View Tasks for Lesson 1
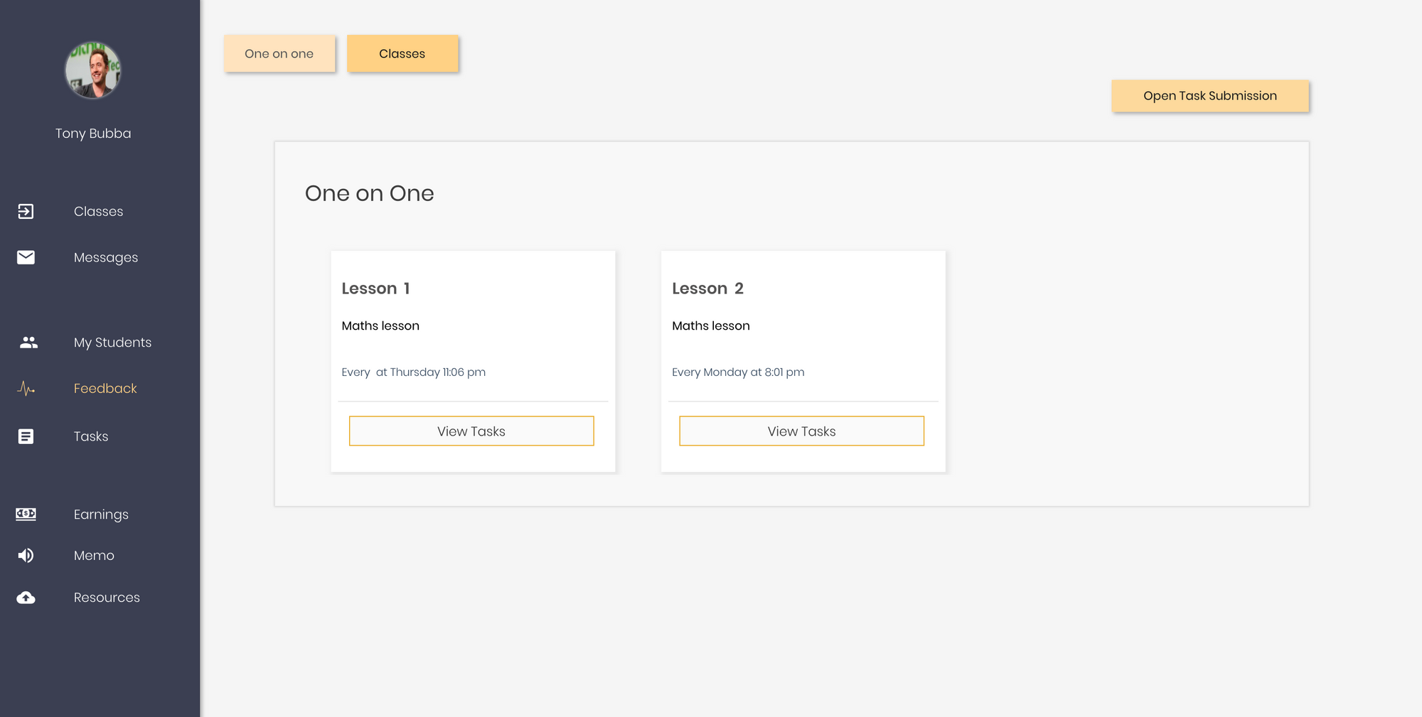This screenshot has width=1422, height=717. (471, 431)
